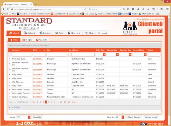Go to the Next page link
171x126 pixels.
(x=74, y=102)
